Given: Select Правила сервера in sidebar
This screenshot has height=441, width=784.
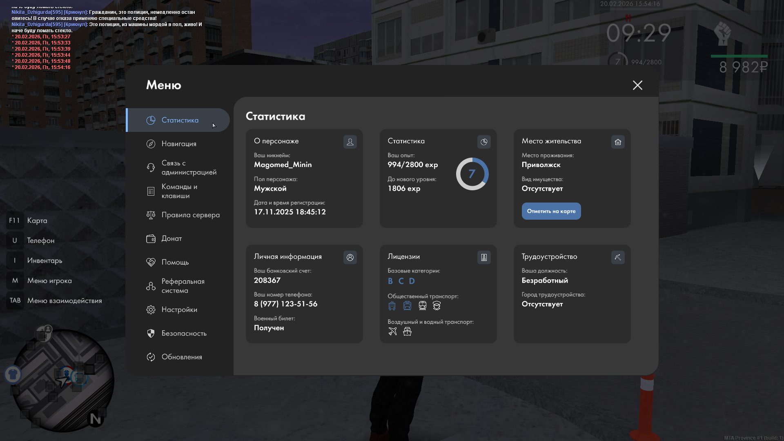Looking at the screenshot, I should point(190,215).
